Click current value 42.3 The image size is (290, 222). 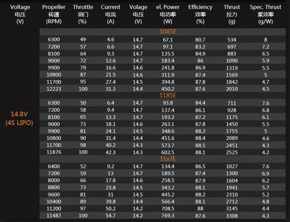click(x=111, y=152)
